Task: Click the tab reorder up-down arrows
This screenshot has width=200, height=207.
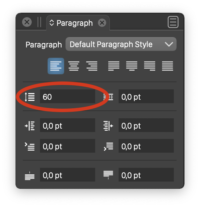Action: (52, 23)
